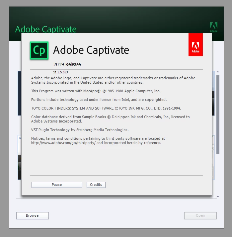Viewport: 232px width, 237px height.
Task: Click the Pause button in About dialog
Action: (x=57, y=185)
